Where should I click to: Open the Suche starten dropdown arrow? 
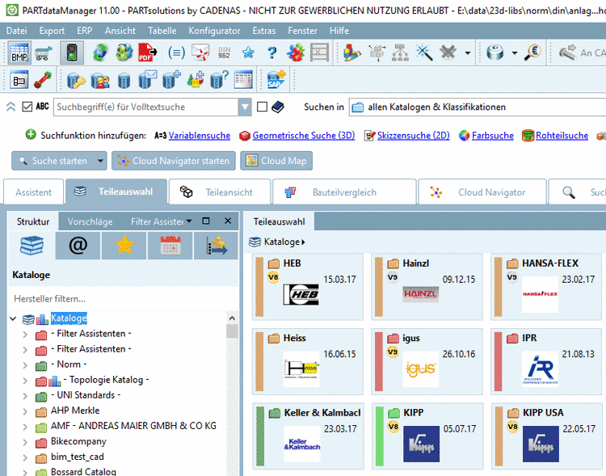[x=100, y=161]
